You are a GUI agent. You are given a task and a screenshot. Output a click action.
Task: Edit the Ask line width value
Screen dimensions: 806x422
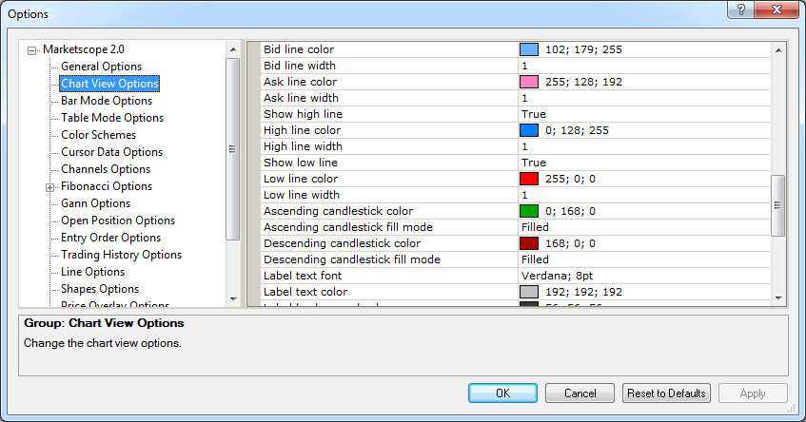click(644, 98)
